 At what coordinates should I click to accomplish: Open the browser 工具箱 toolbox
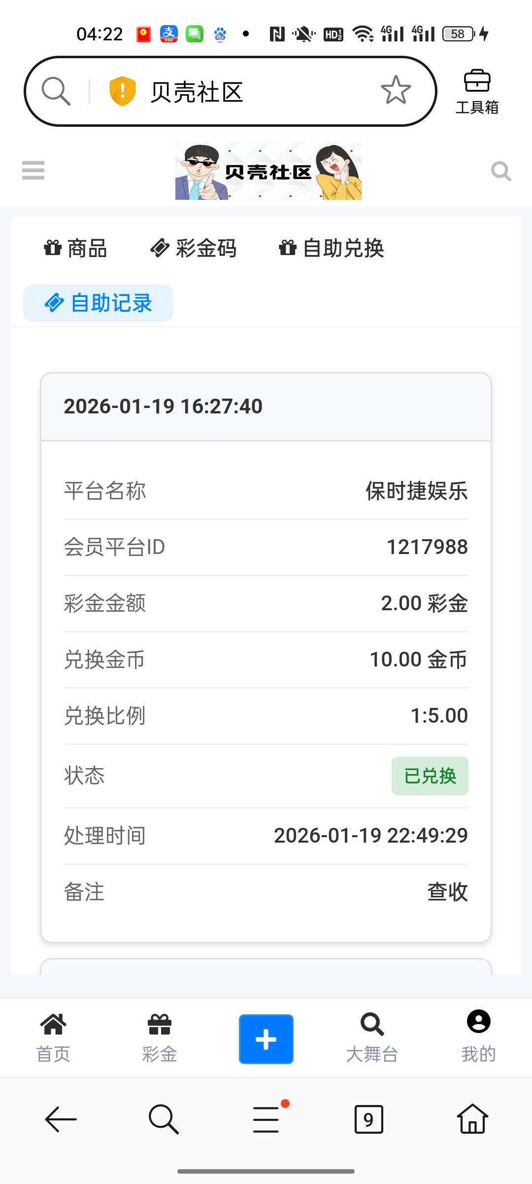click(x=477, y=92)
